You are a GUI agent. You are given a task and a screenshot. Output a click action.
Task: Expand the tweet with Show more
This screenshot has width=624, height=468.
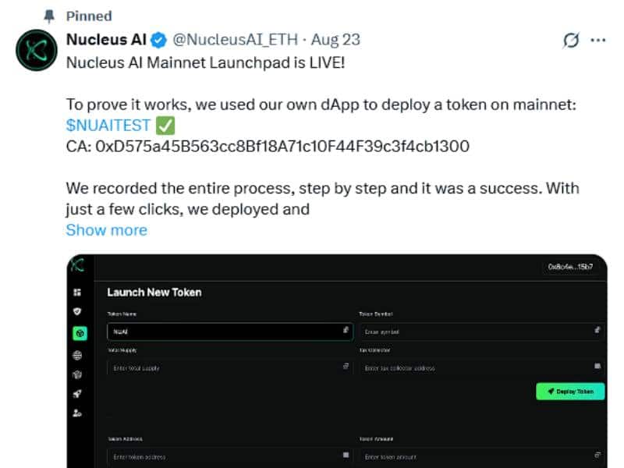click(106, 230)
